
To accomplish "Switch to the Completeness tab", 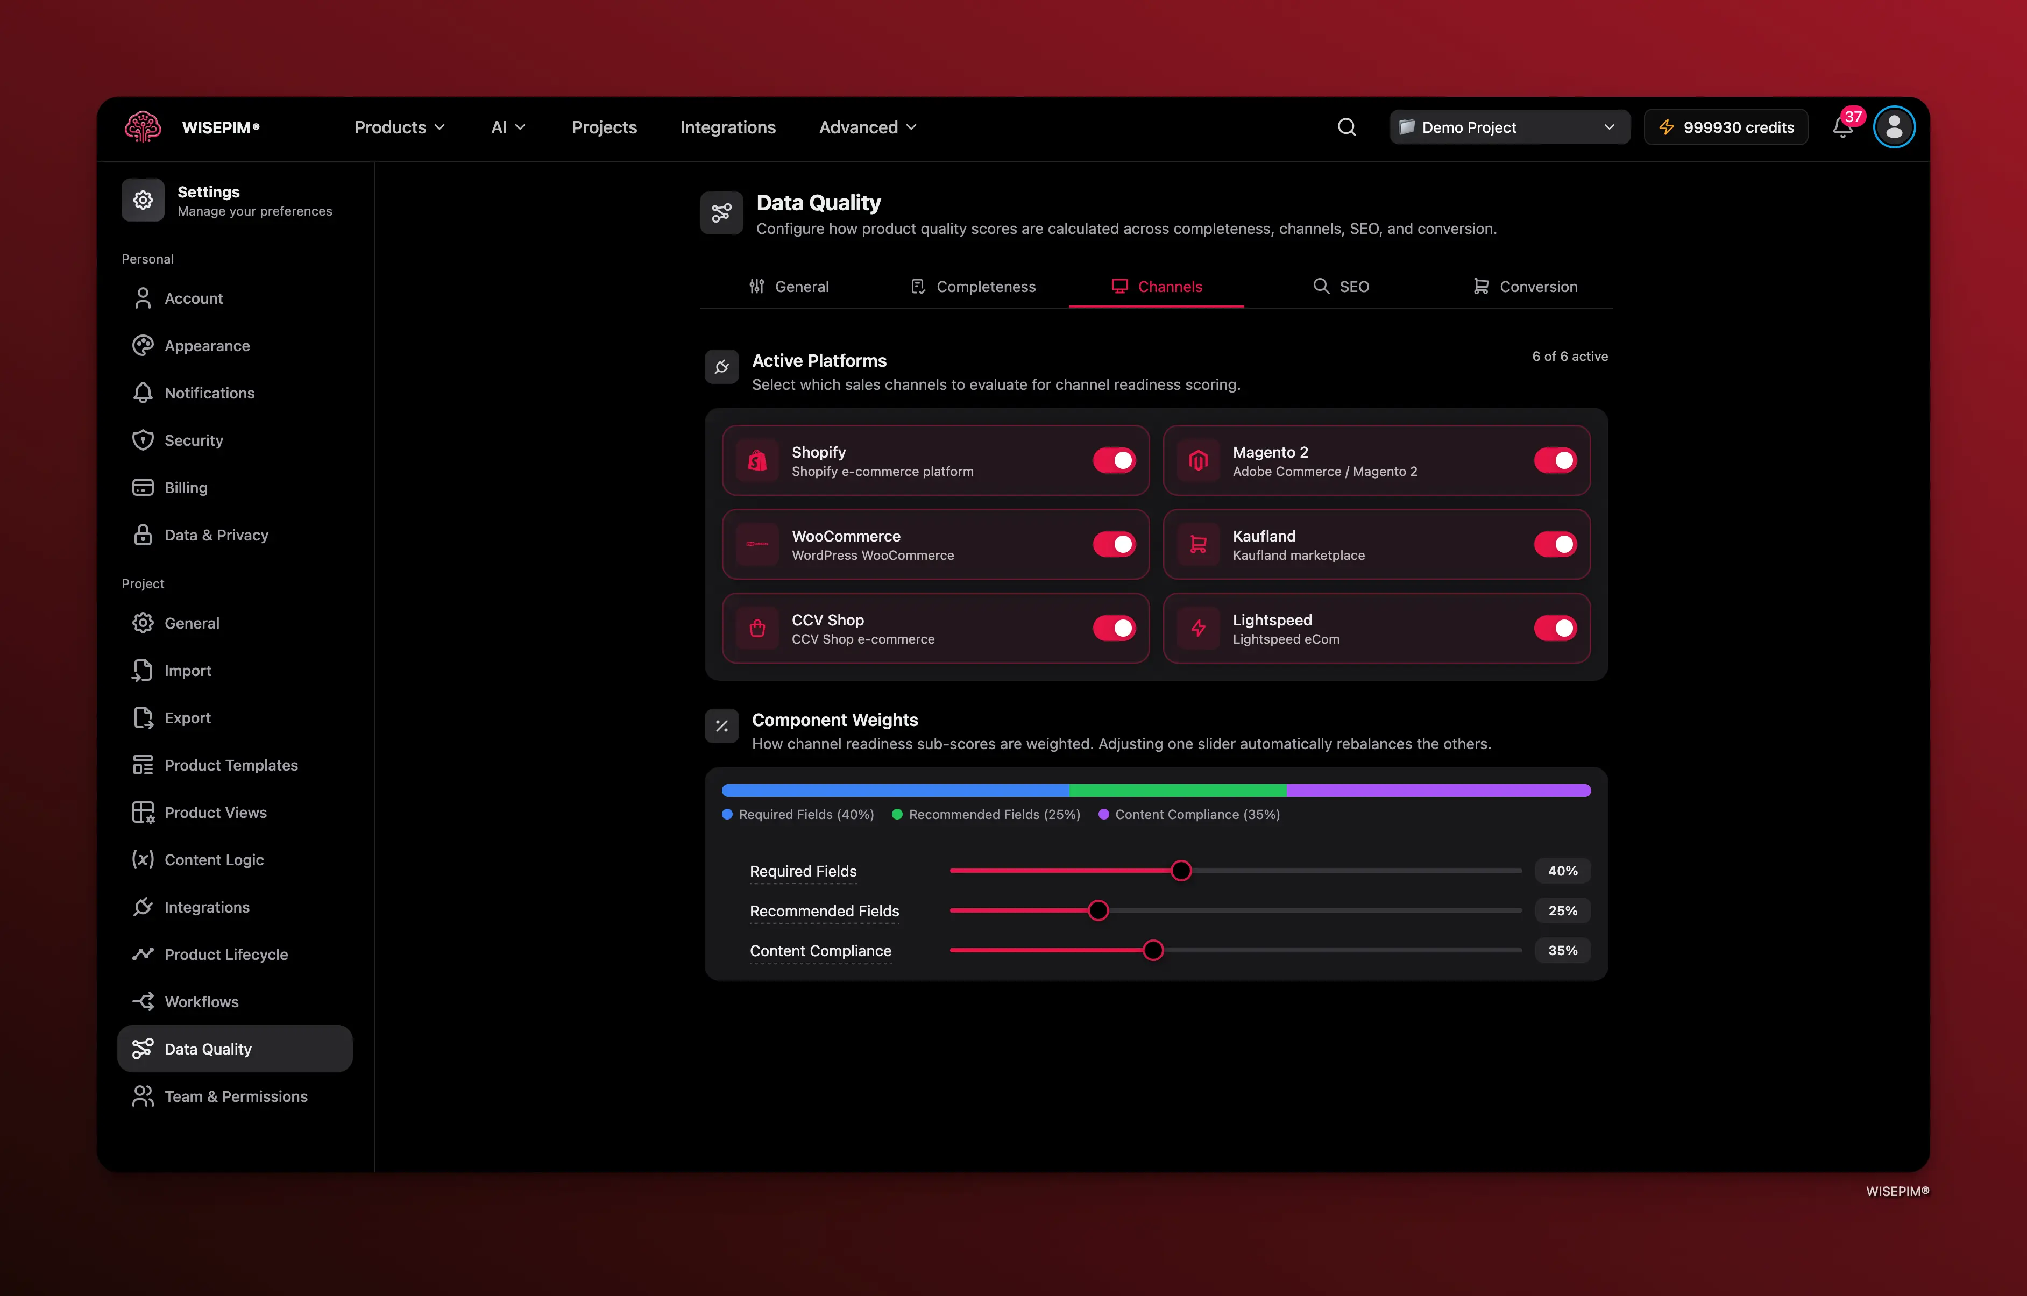I will [973, 286].
